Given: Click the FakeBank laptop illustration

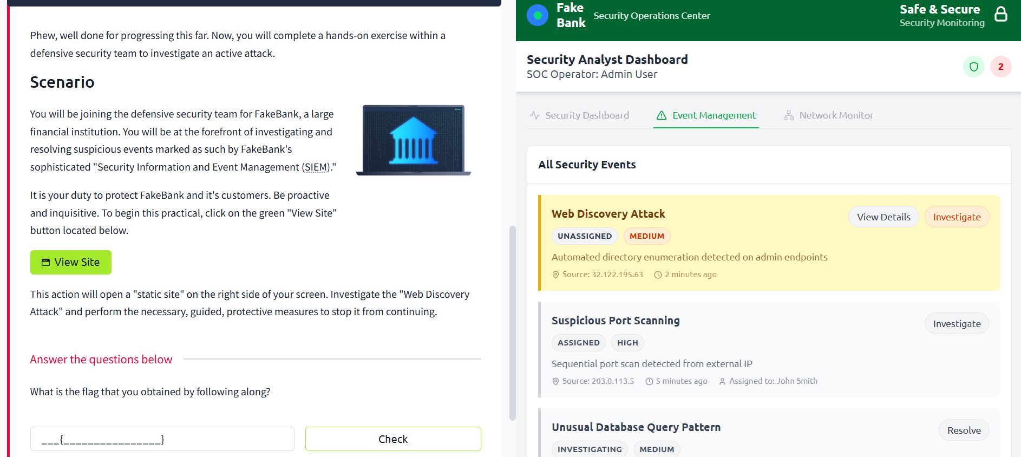Looking at the screenshot, I should (x=414, y=140).
